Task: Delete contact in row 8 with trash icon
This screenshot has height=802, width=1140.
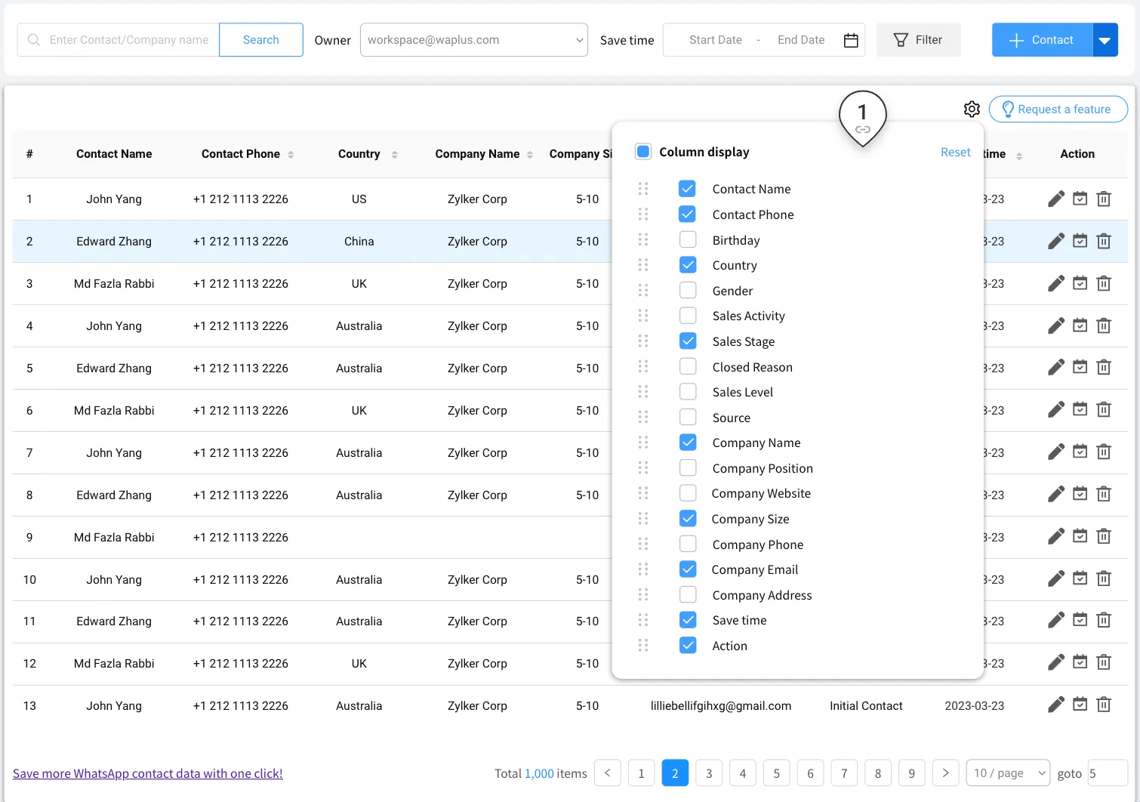Action: pos(1104,495)
